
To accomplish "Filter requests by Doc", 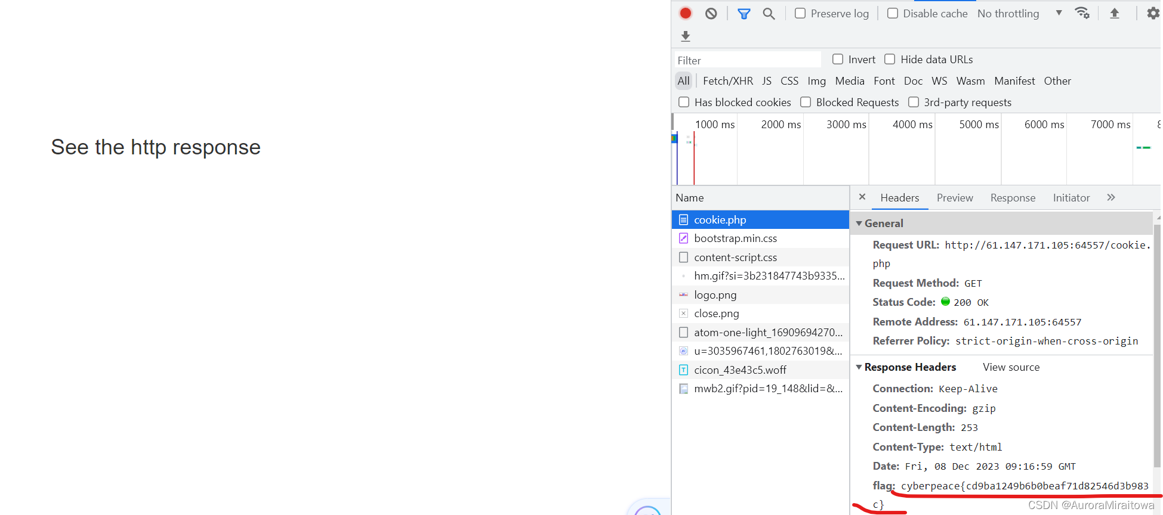I will tap(914, 80).
